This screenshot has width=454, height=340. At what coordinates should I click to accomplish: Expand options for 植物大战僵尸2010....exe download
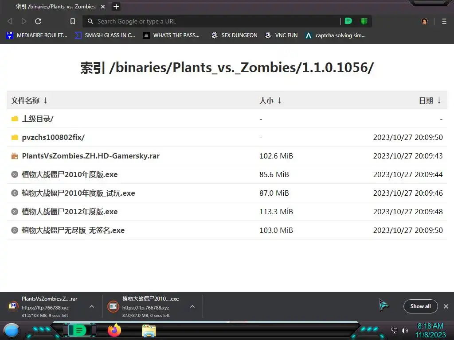(192, 306)
